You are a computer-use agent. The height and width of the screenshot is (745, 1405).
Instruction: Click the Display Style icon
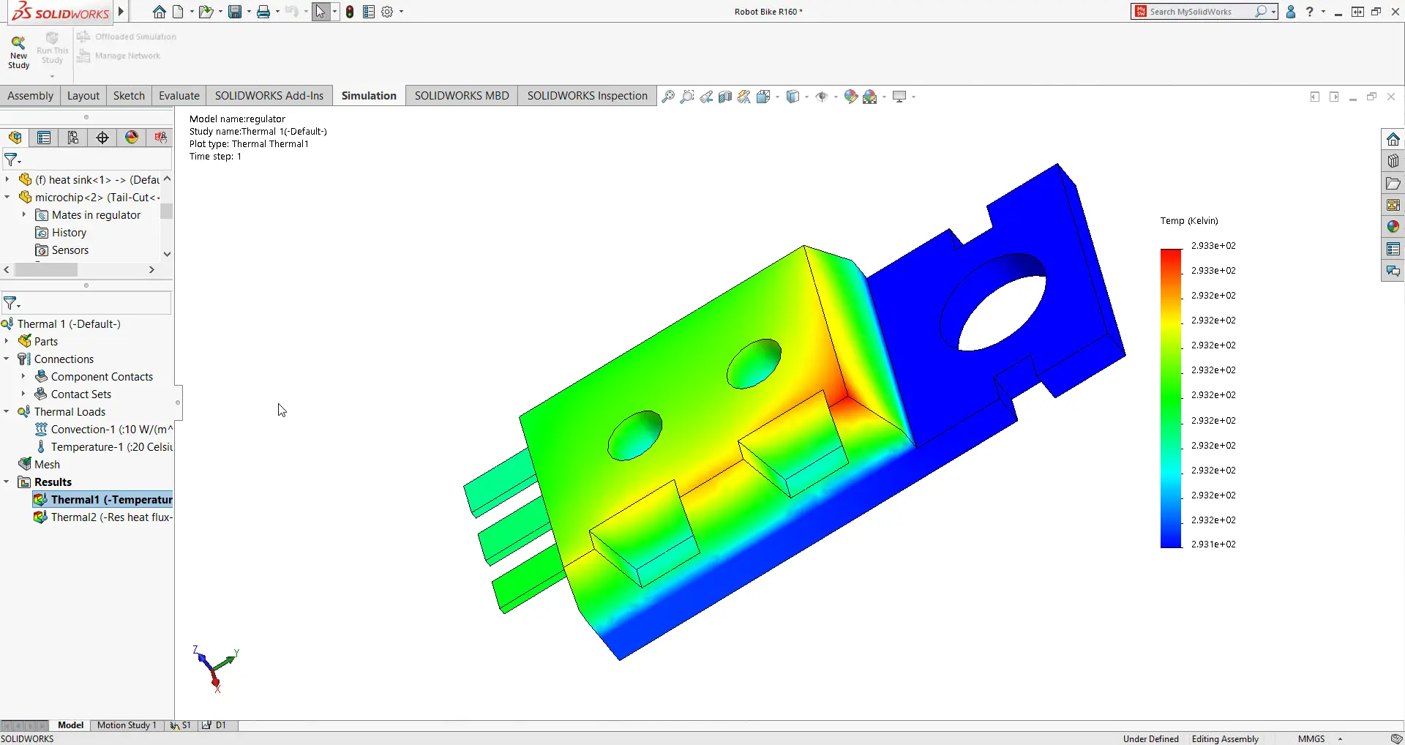(793, 97)
